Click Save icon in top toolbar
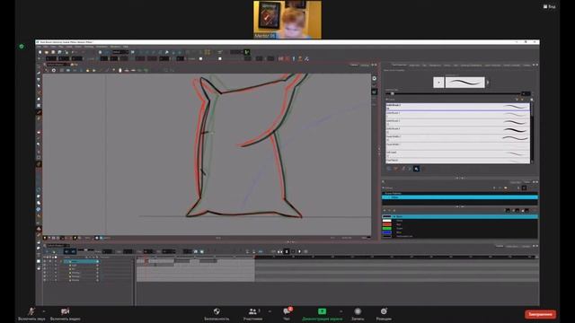Screen dimensions: 575x323 point(53,52)
